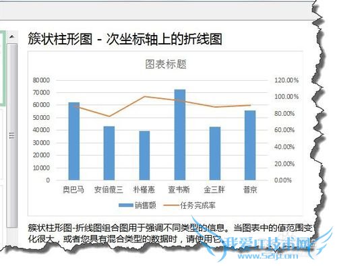Click the 100.00% secondary axis value

286,97
